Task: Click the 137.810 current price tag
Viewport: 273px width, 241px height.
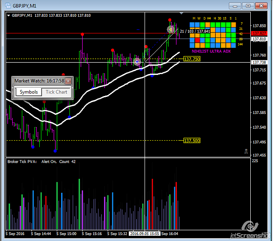Action: coord(259,39)
